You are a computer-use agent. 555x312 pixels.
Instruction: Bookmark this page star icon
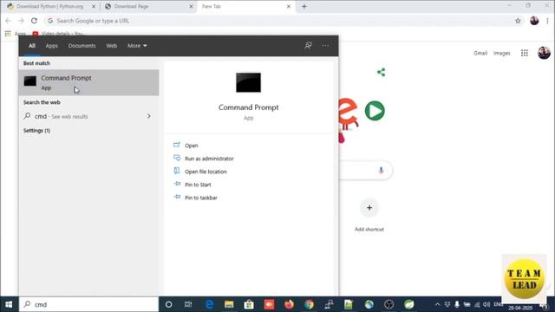[x=518, y=21]
